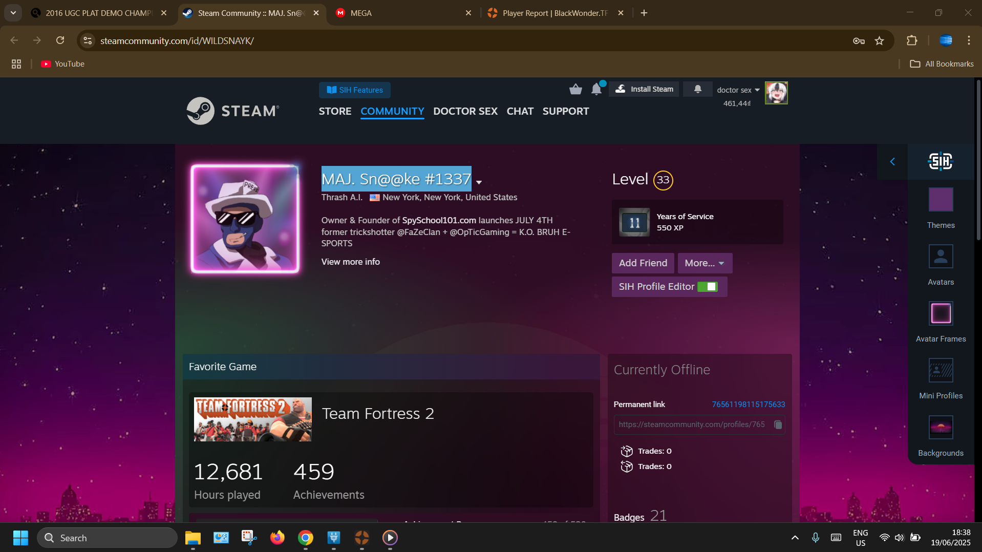Open the SIH Backgrounds icon
Image resolution: width=982 pixels, height=552 pixels.
pos(941,427)
